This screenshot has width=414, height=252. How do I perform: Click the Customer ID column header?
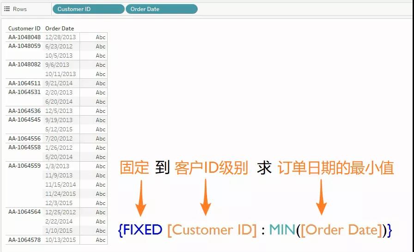[24, 28]
